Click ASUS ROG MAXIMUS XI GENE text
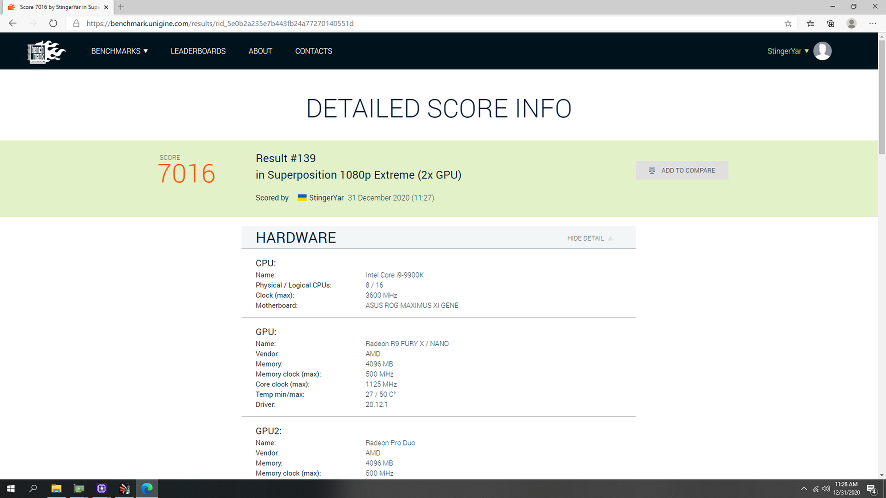 [x=412, y=306]
